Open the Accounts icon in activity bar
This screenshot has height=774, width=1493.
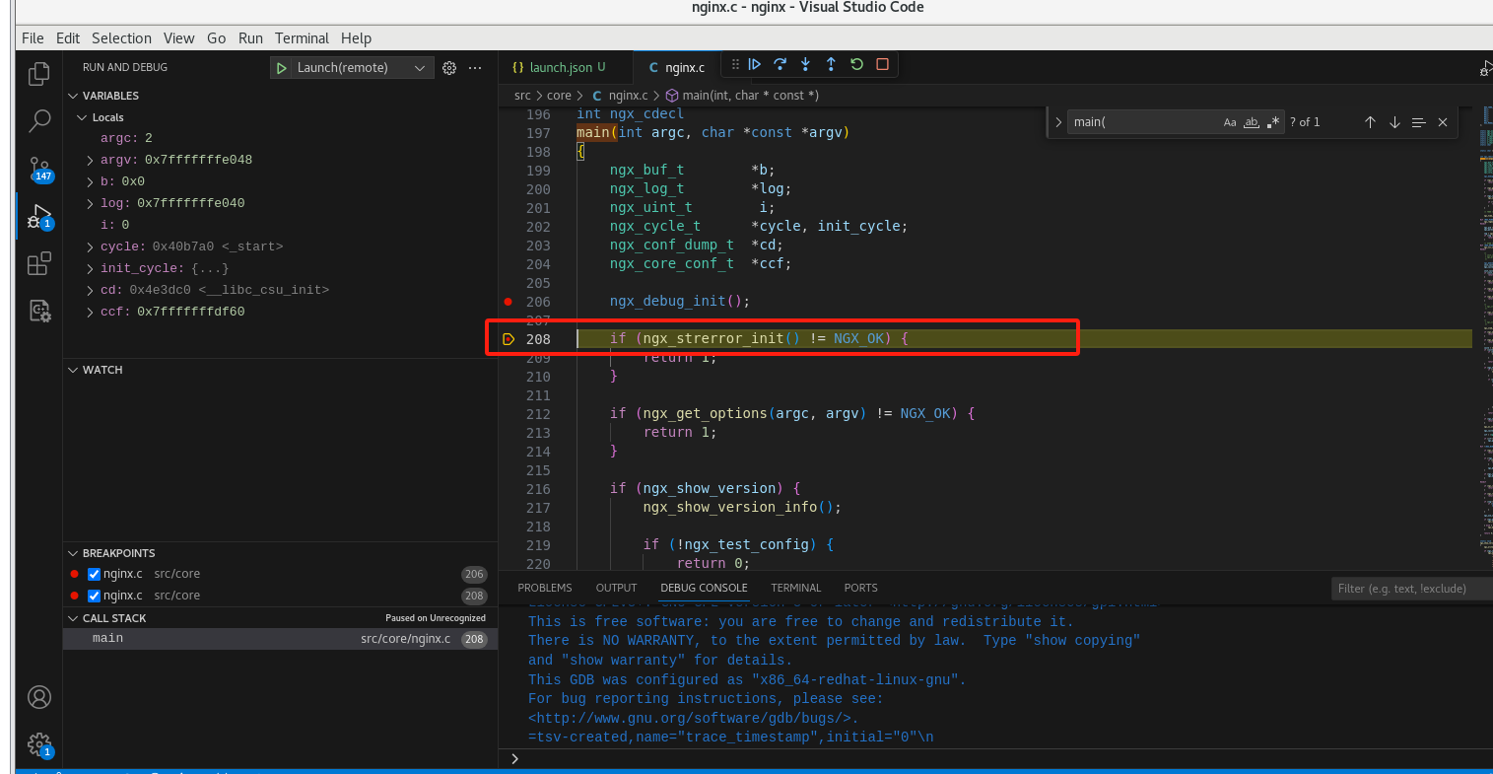(x=39, y=697)
